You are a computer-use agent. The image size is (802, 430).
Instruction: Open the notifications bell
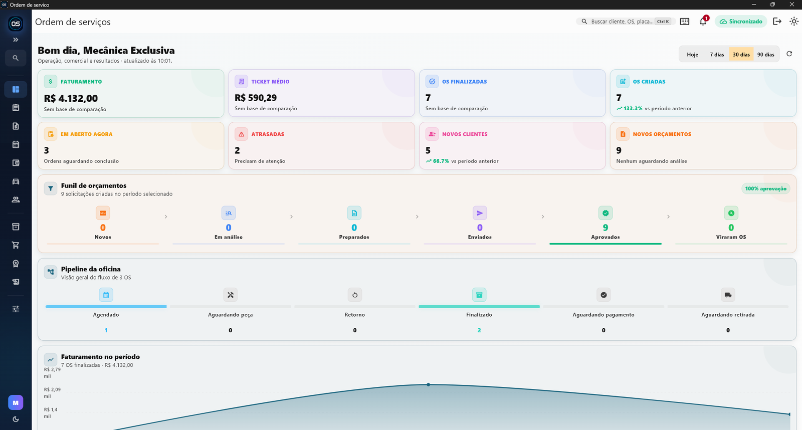click(703, 21)
